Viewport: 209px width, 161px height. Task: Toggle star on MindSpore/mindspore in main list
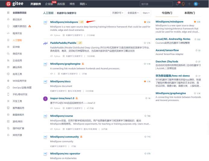[x=145, y=22]
